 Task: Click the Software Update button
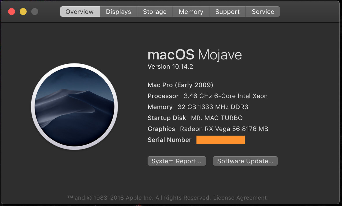[x=245, y=161]
